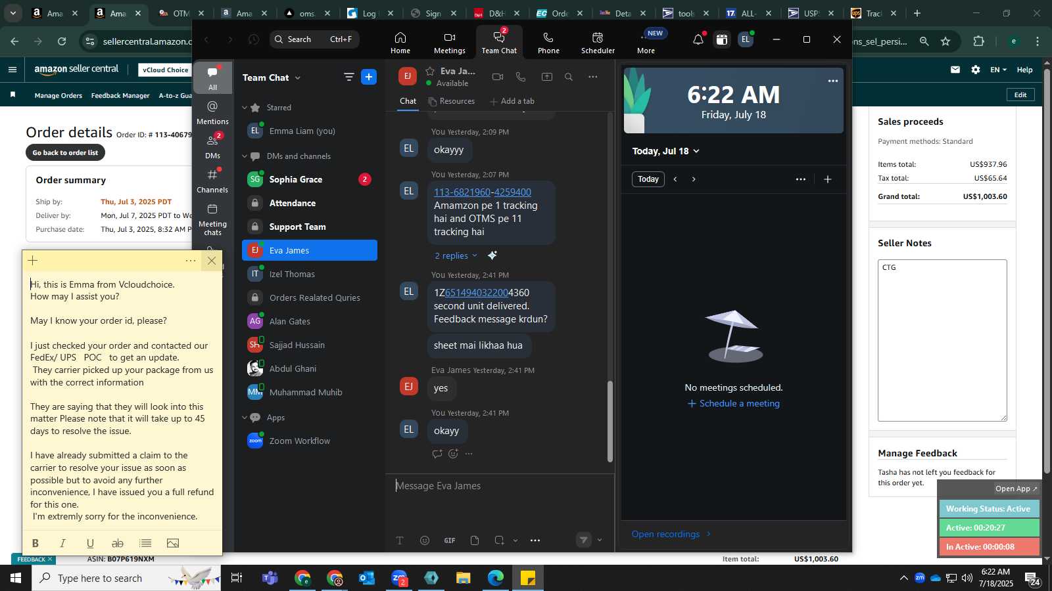1052x591 pixels.
Task: Toggle text formatting in composer
Action: tap(400, 540)
